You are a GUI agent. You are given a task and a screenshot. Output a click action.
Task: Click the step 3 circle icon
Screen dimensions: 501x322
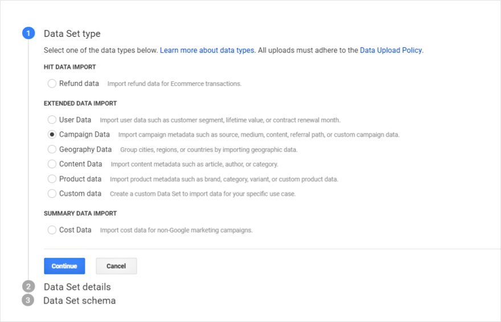coord(28,300)
